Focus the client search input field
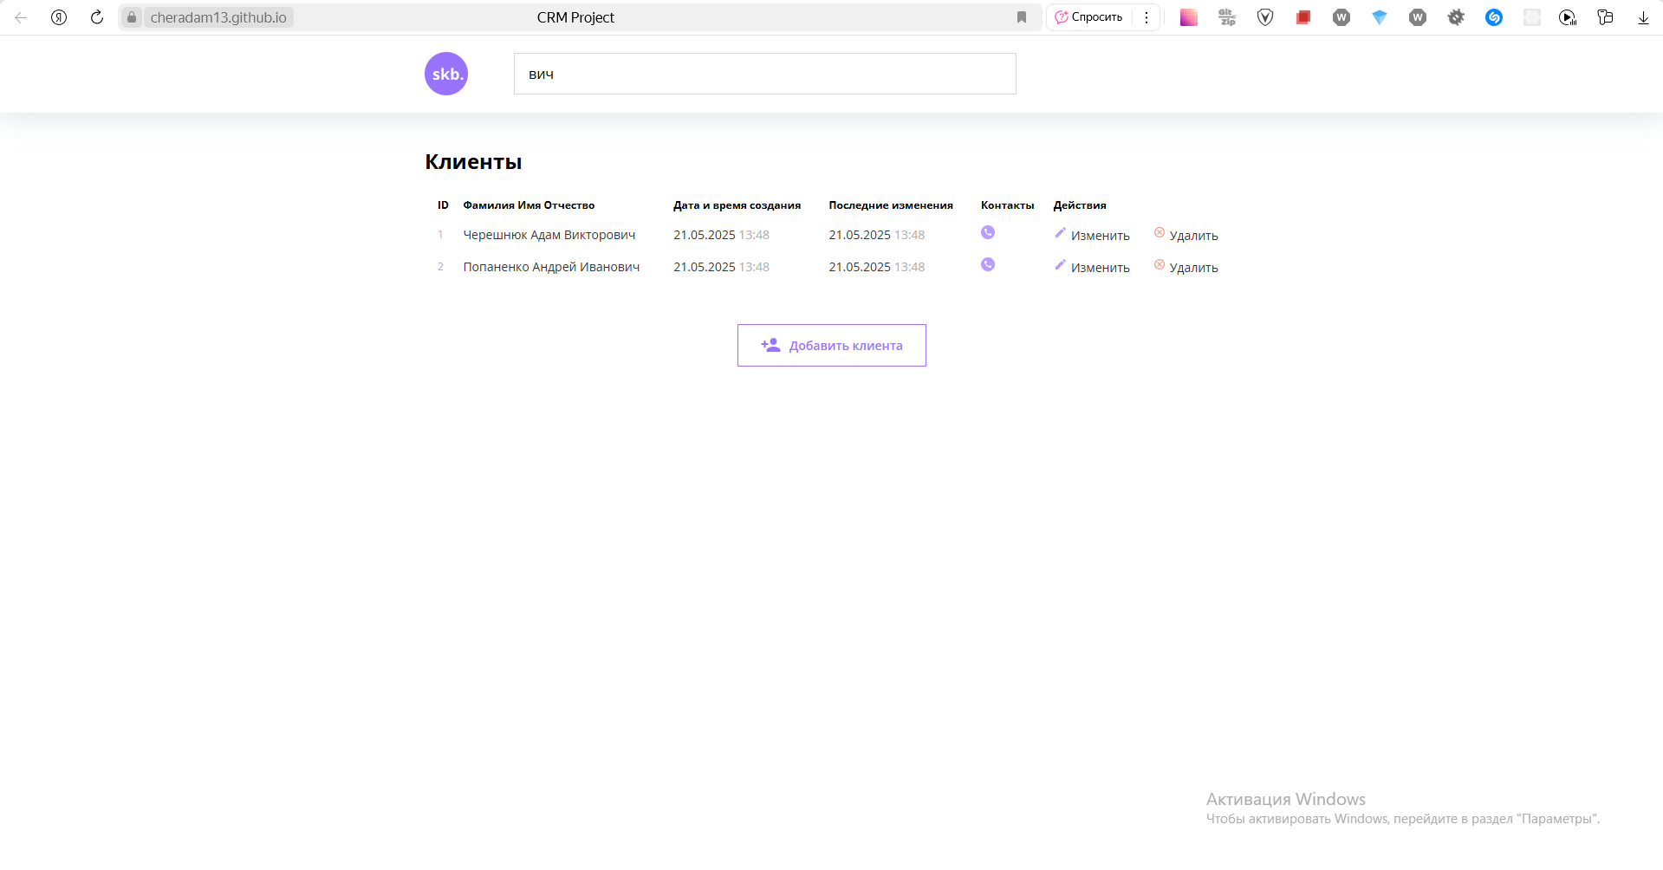 764,74
